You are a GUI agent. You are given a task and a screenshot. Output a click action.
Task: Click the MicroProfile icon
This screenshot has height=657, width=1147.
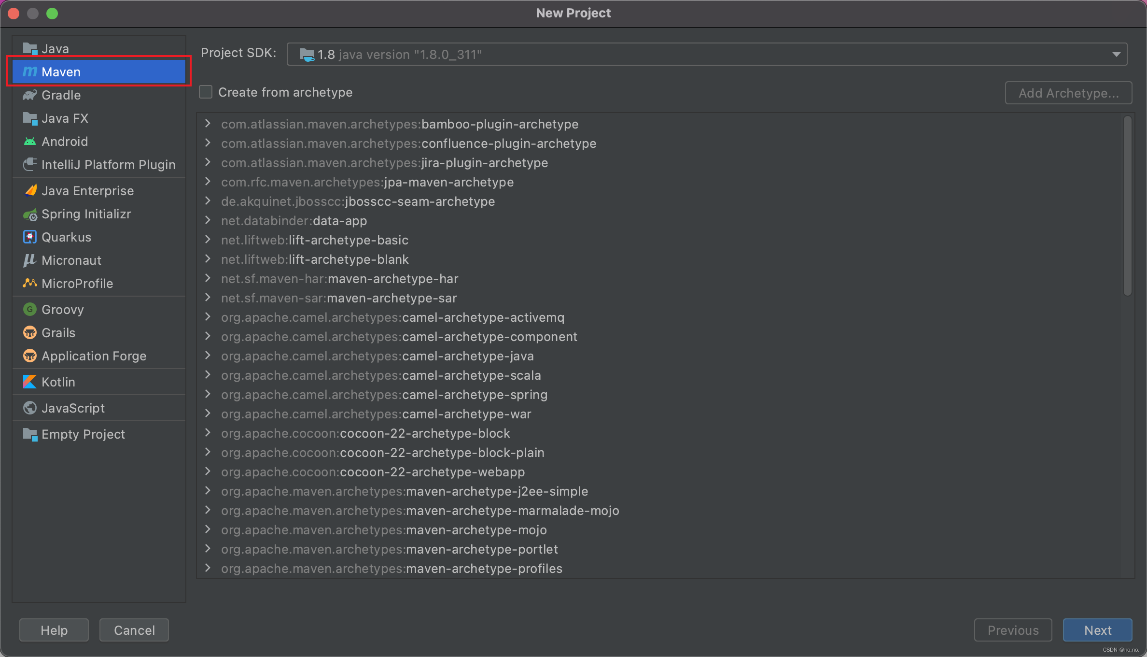[x=30, y=284]
